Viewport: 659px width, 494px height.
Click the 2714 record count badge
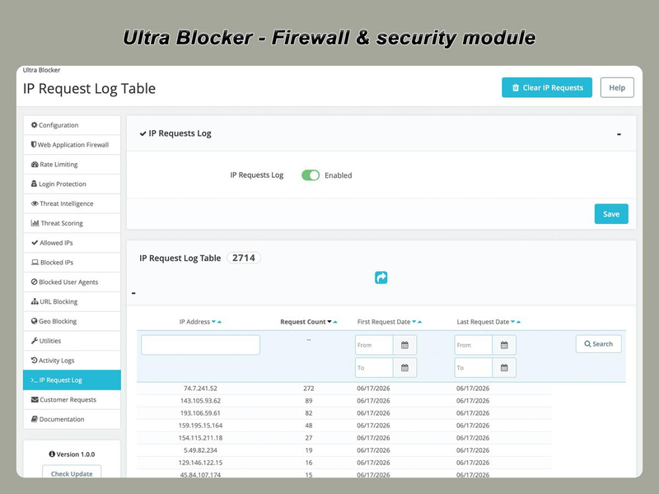pyautogui.click(x=244, y=258)
